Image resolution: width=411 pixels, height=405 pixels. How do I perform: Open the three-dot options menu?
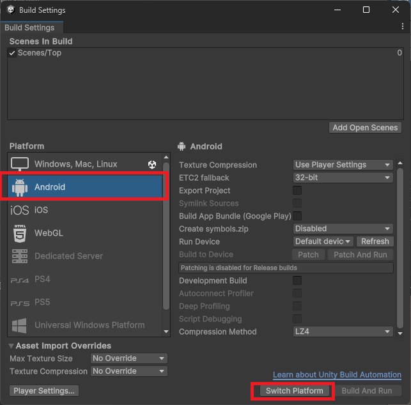403,26
